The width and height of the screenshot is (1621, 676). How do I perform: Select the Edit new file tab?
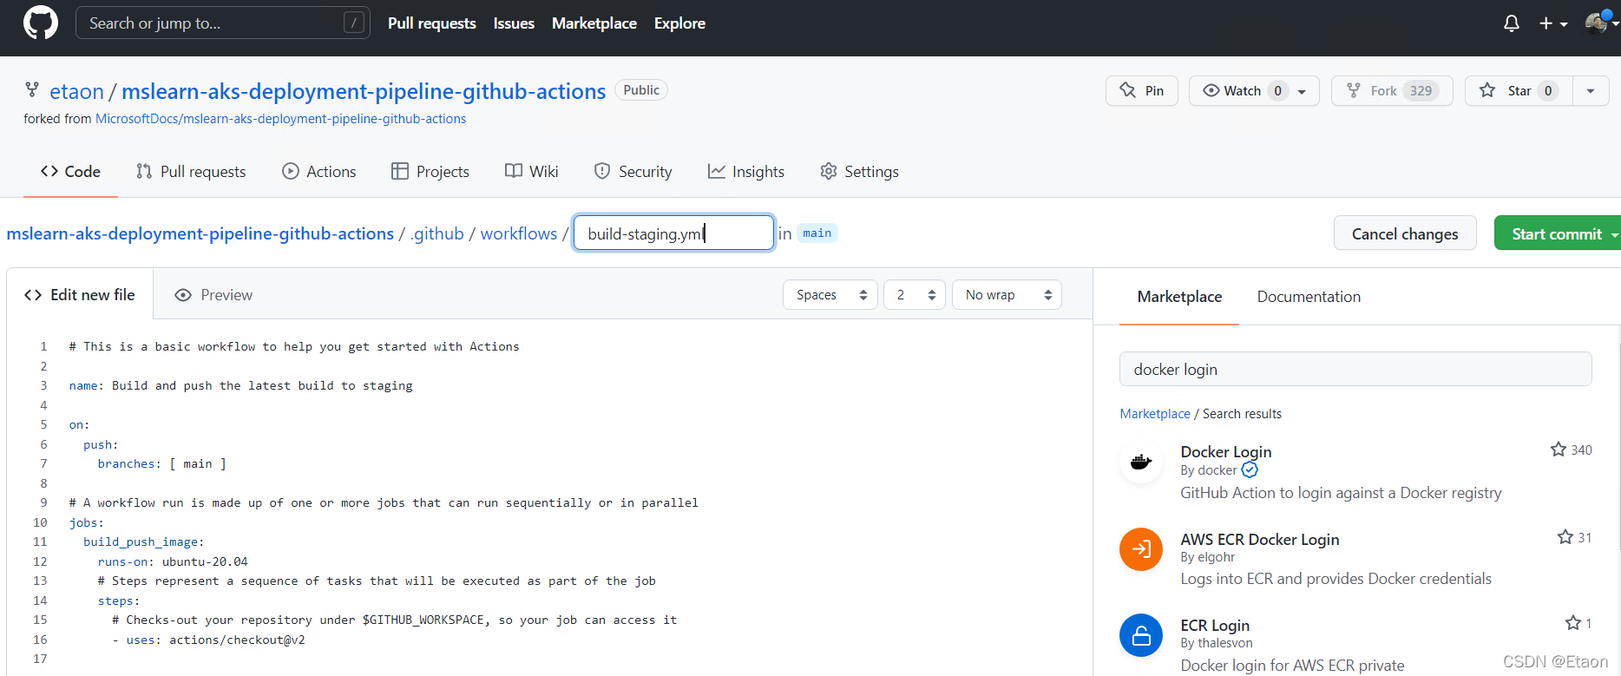80,295
